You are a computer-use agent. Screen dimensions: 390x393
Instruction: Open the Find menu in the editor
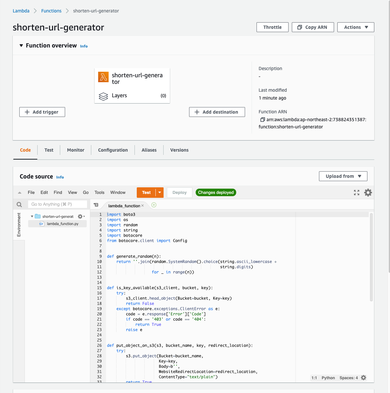tap(58, 193)
